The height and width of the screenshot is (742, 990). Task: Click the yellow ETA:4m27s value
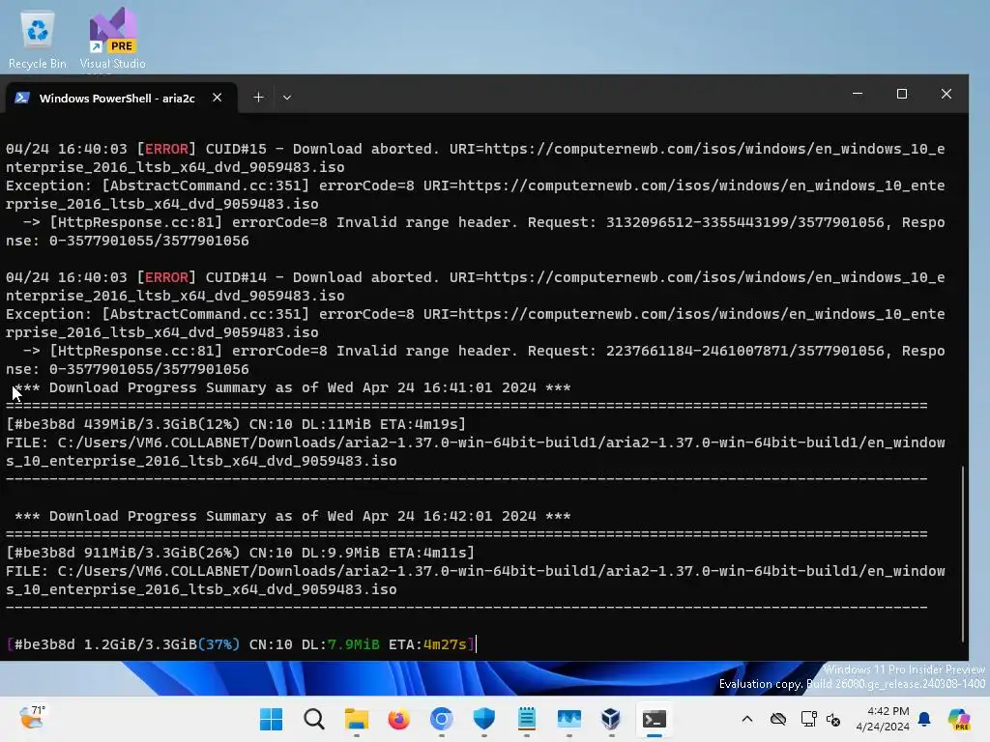tap(445, 644)
